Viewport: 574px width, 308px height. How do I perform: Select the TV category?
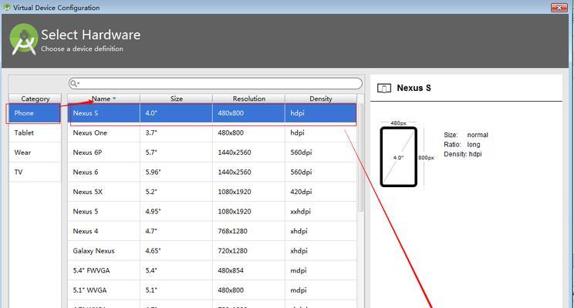coord(35,172)
